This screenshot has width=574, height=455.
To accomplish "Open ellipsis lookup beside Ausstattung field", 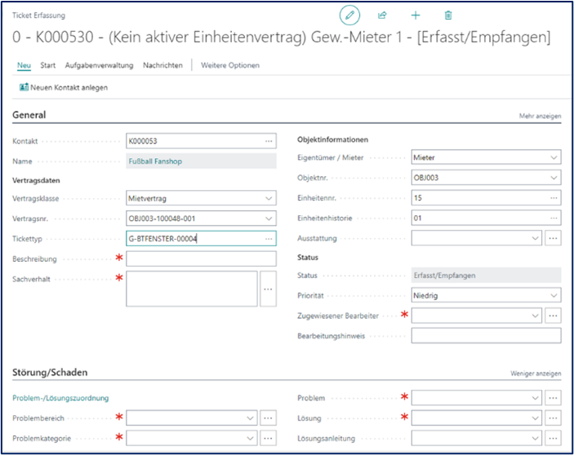I will pos(553,238).
